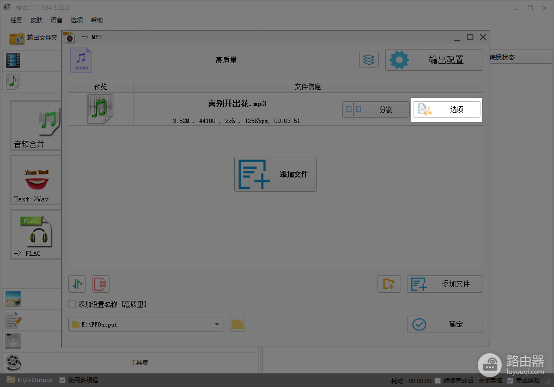554x387 pixels.
Task: Click the sort arrows icon button
Action: [x=77, y=284]
